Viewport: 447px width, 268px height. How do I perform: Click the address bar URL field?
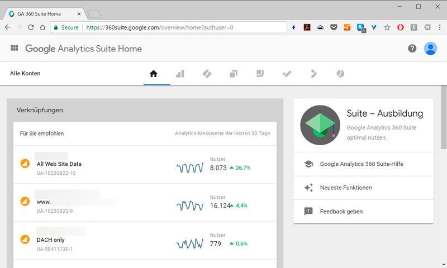click(x=168, y=27)
